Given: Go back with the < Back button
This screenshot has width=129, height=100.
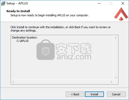Looking at the screenshot, I should pyautogui.click(x=75, y=94).
